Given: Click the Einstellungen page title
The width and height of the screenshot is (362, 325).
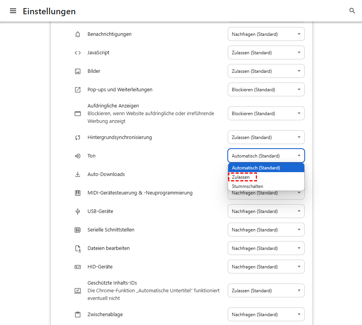Looking at the screenshot, I should pyautogui.click(x=49, y=12).
